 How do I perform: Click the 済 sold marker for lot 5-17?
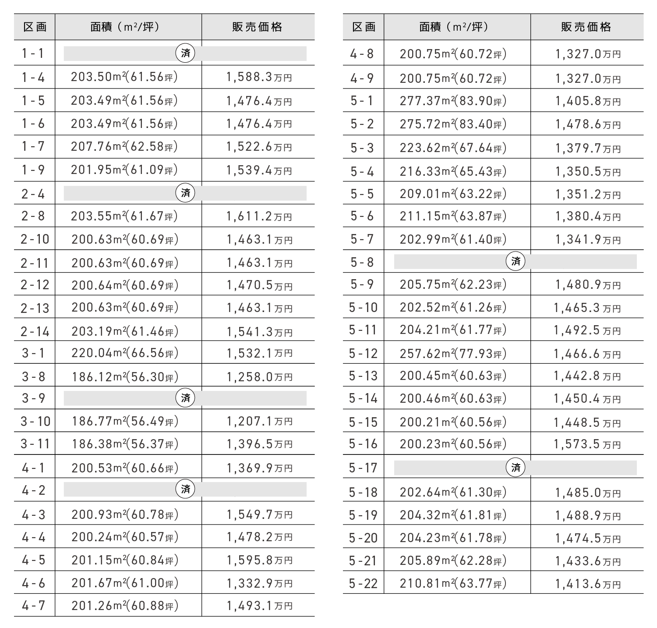[516, 468]
